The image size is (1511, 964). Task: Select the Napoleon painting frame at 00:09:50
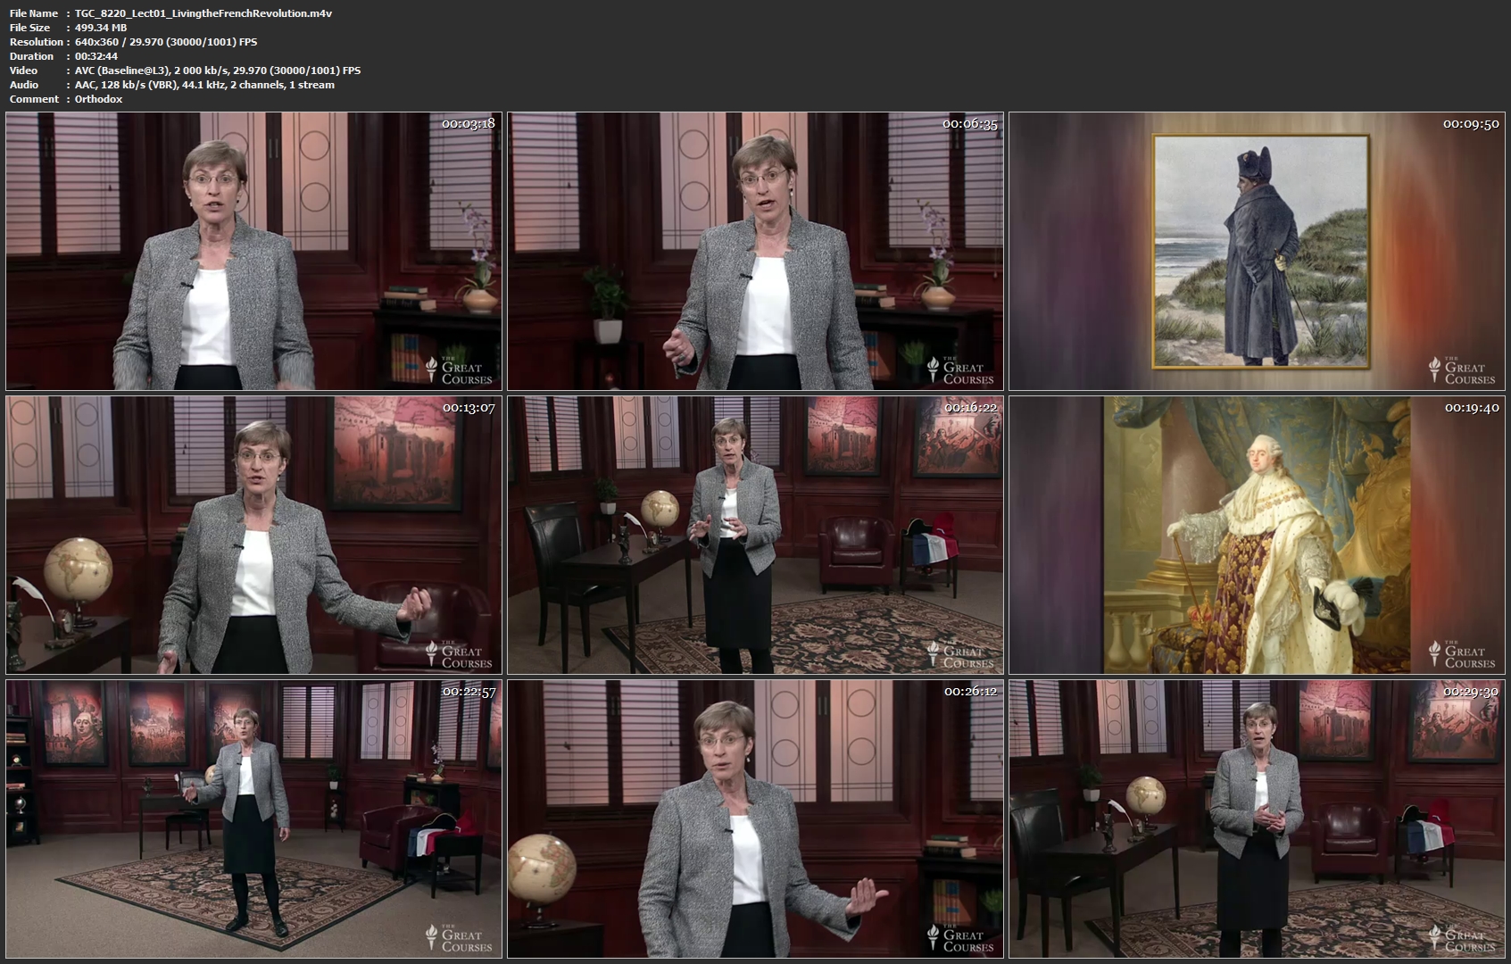click(1257, 251)
